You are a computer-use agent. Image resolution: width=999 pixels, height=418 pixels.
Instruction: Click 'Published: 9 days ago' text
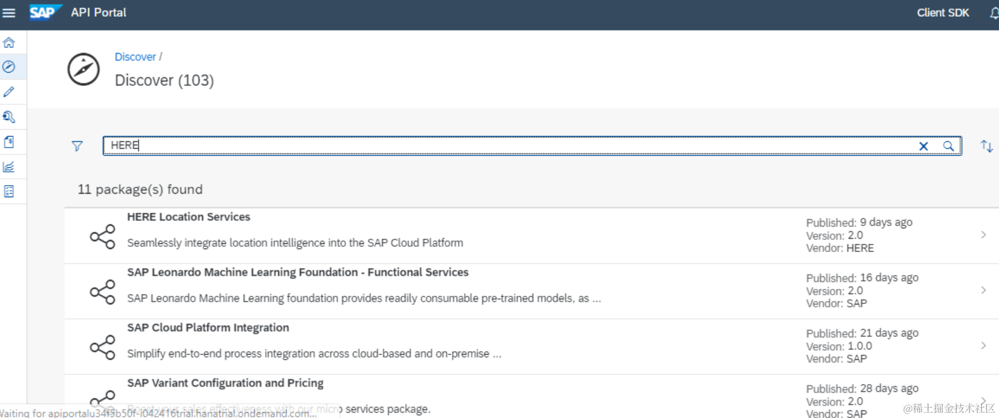(859, 223)
